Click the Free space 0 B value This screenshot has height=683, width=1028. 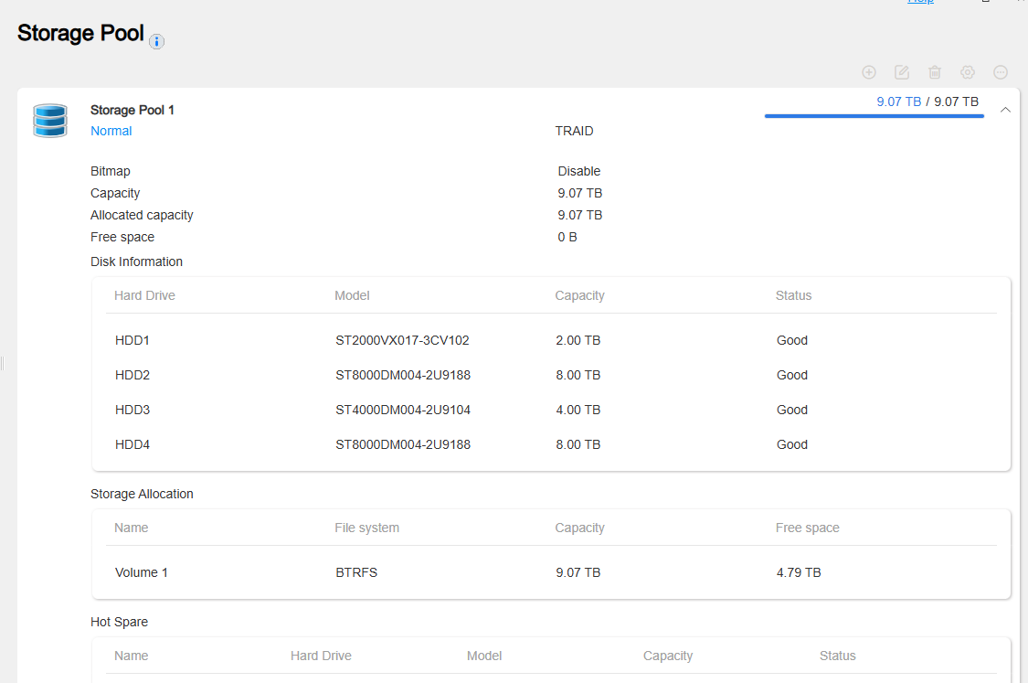point(567,237)
